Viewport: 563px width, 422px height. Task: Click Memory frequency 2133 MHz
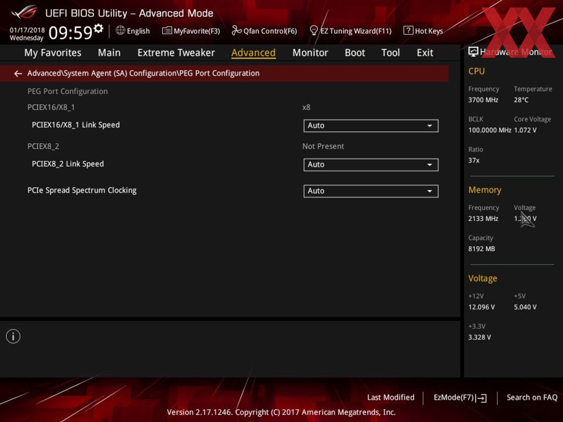pyautogui.click(x=483, y=219)
